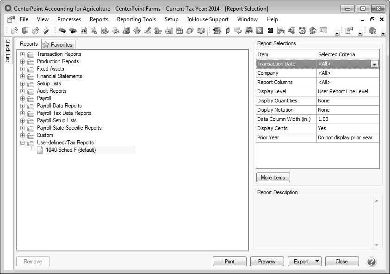Click the house toolbar icon
Screen dimensions: 390x274
point(313,30)
